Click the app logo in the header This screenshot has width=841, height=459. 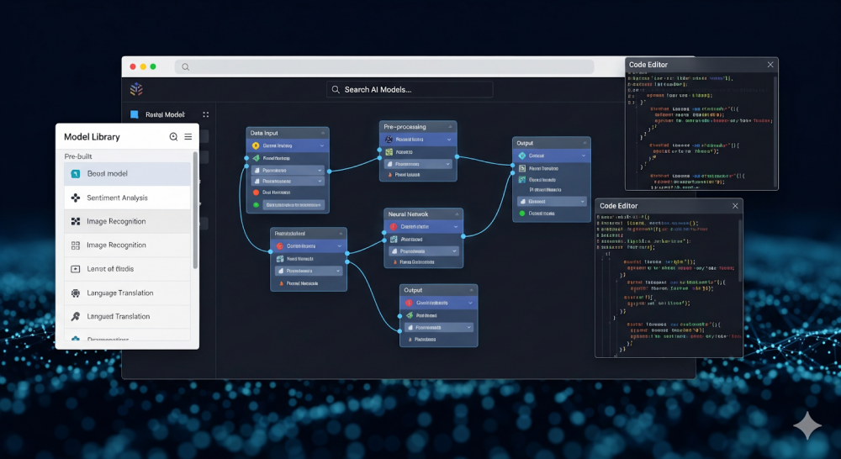(136, 89)
